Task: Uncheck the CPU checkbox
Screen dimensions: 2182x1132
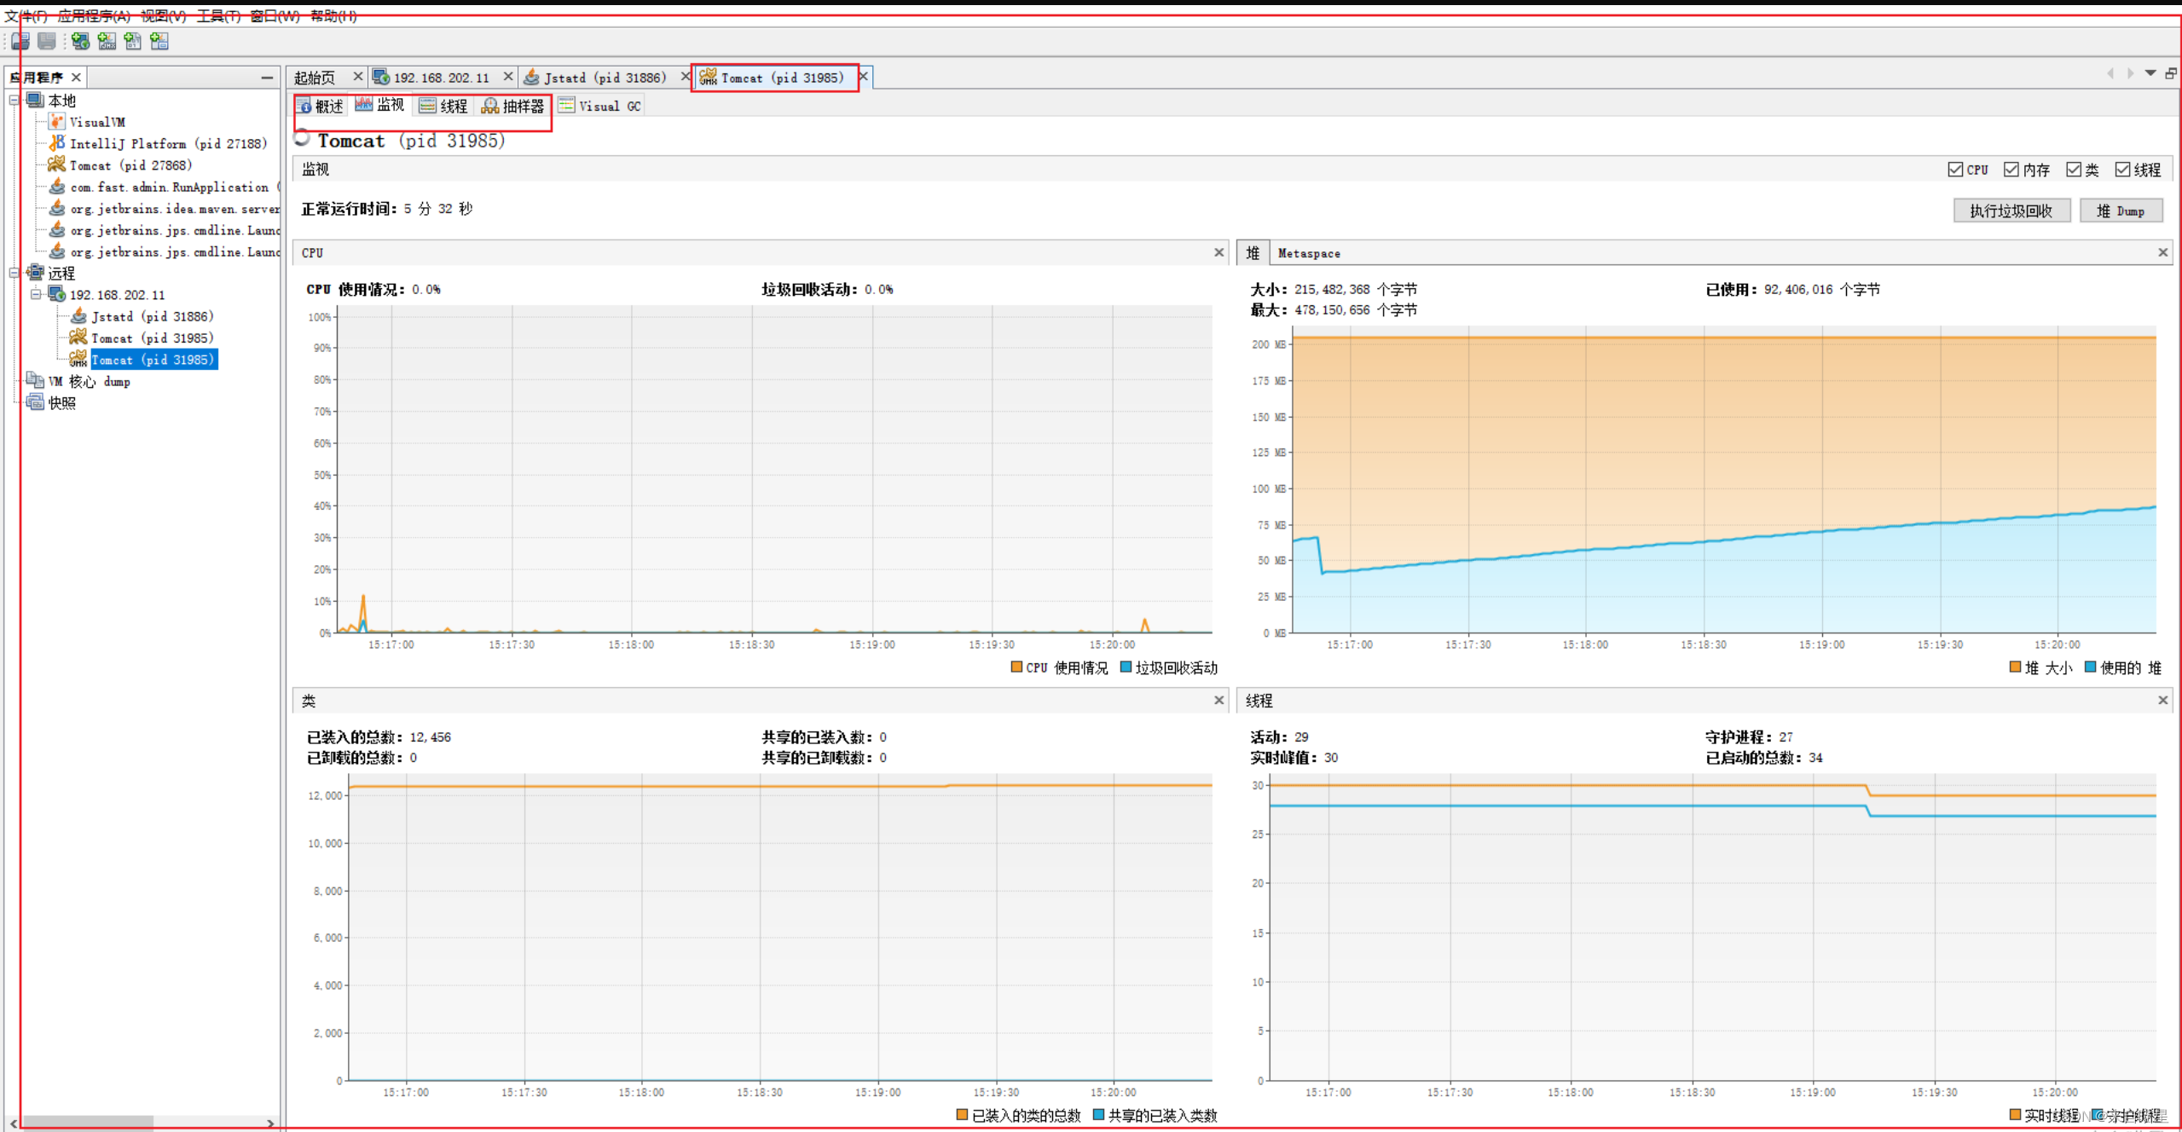Action: click(x=1955, y=170)
